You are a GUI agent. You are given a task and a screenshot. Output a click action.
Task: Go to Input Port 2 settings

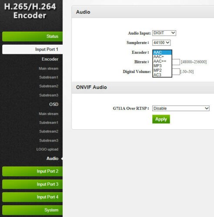33,171
